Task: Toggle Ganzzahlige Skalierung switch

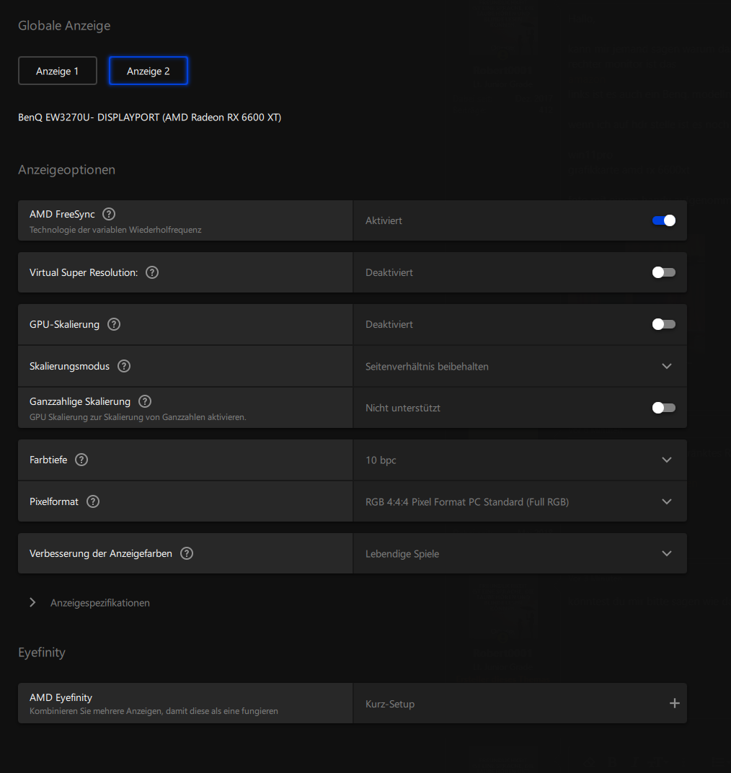Action: (663, 408)
